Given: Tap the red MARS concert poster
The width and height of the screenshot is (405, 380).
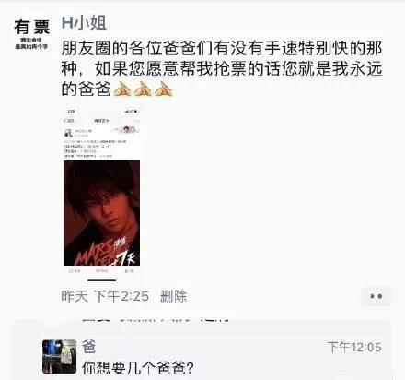Looking at the screenshot, I should click(101, 213).
